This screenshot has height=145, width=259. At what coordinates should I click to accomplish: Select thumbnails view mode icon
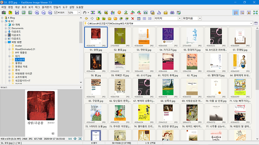click(139, 18)
